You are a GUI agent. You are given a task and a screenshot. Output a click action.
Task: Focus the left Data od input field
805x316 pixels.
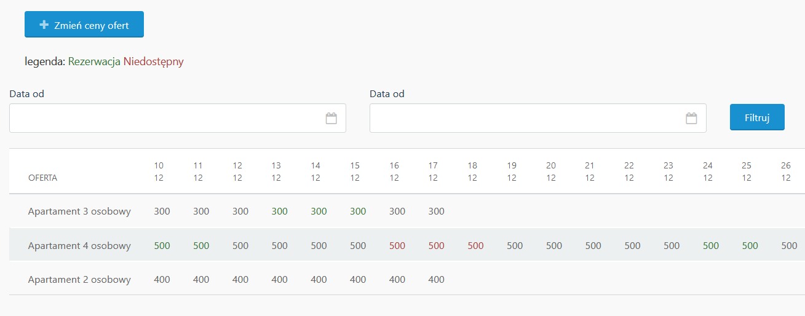[178, 118]
